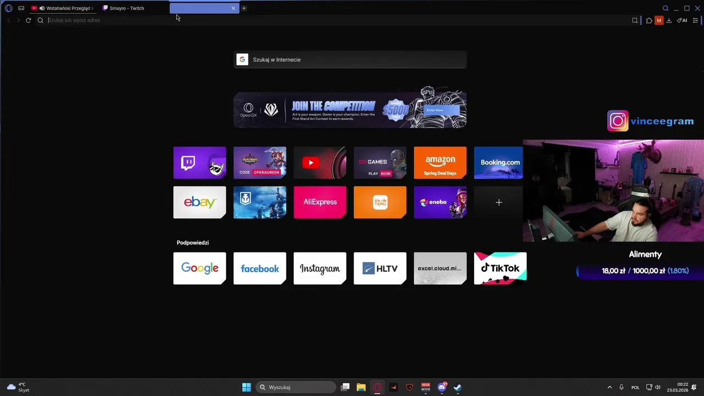Open the Google suggestion tile
704x396 pixels.
tap(200, 268)
